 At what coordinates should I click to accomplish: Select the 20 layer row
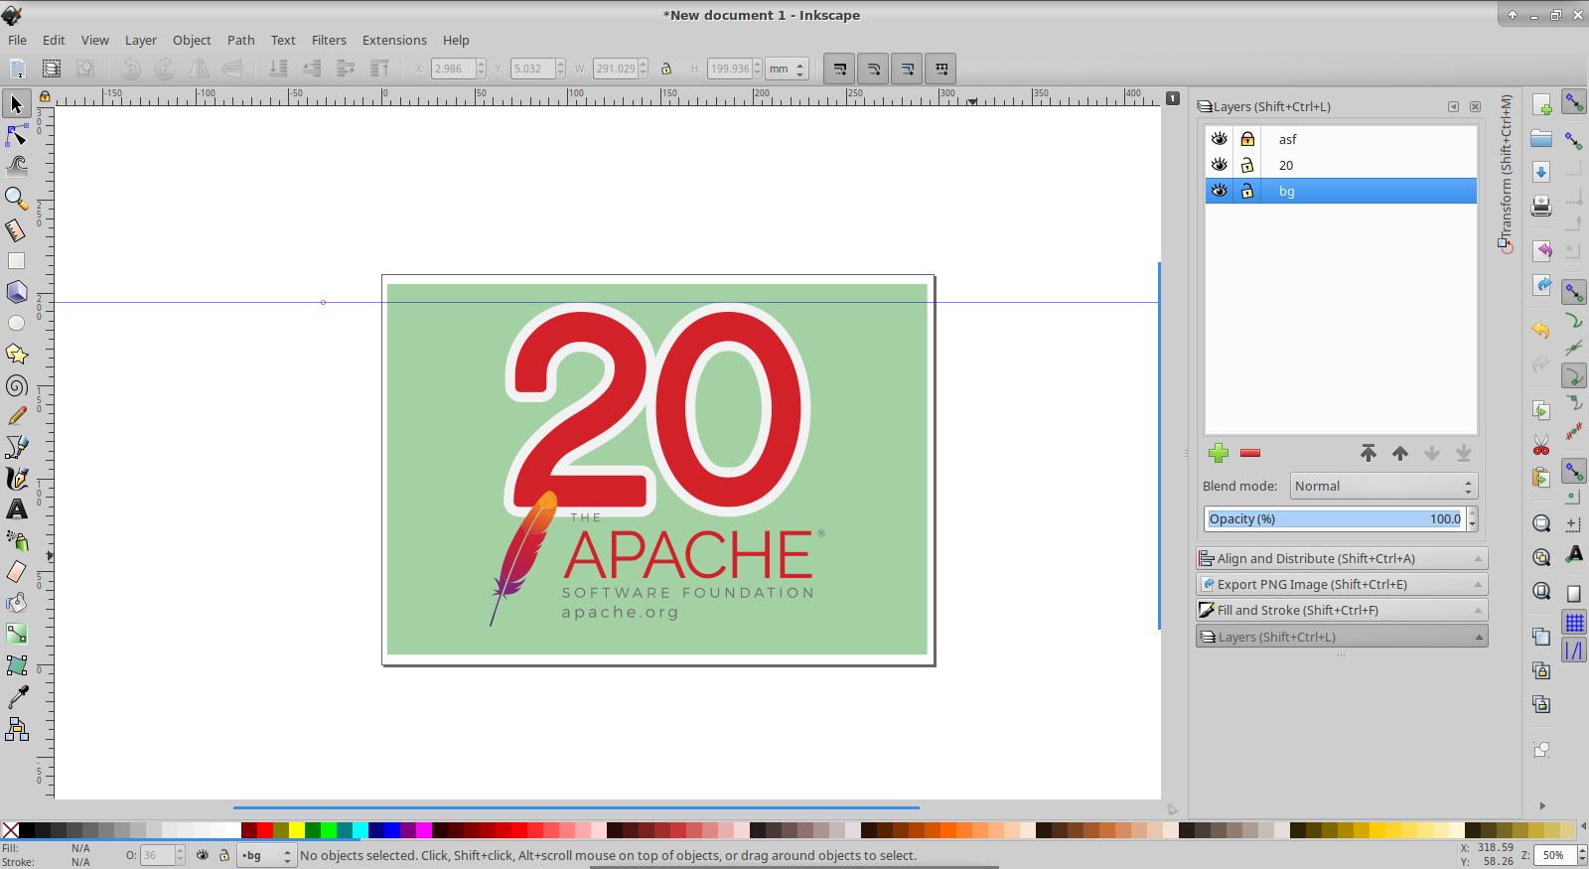1341,165
